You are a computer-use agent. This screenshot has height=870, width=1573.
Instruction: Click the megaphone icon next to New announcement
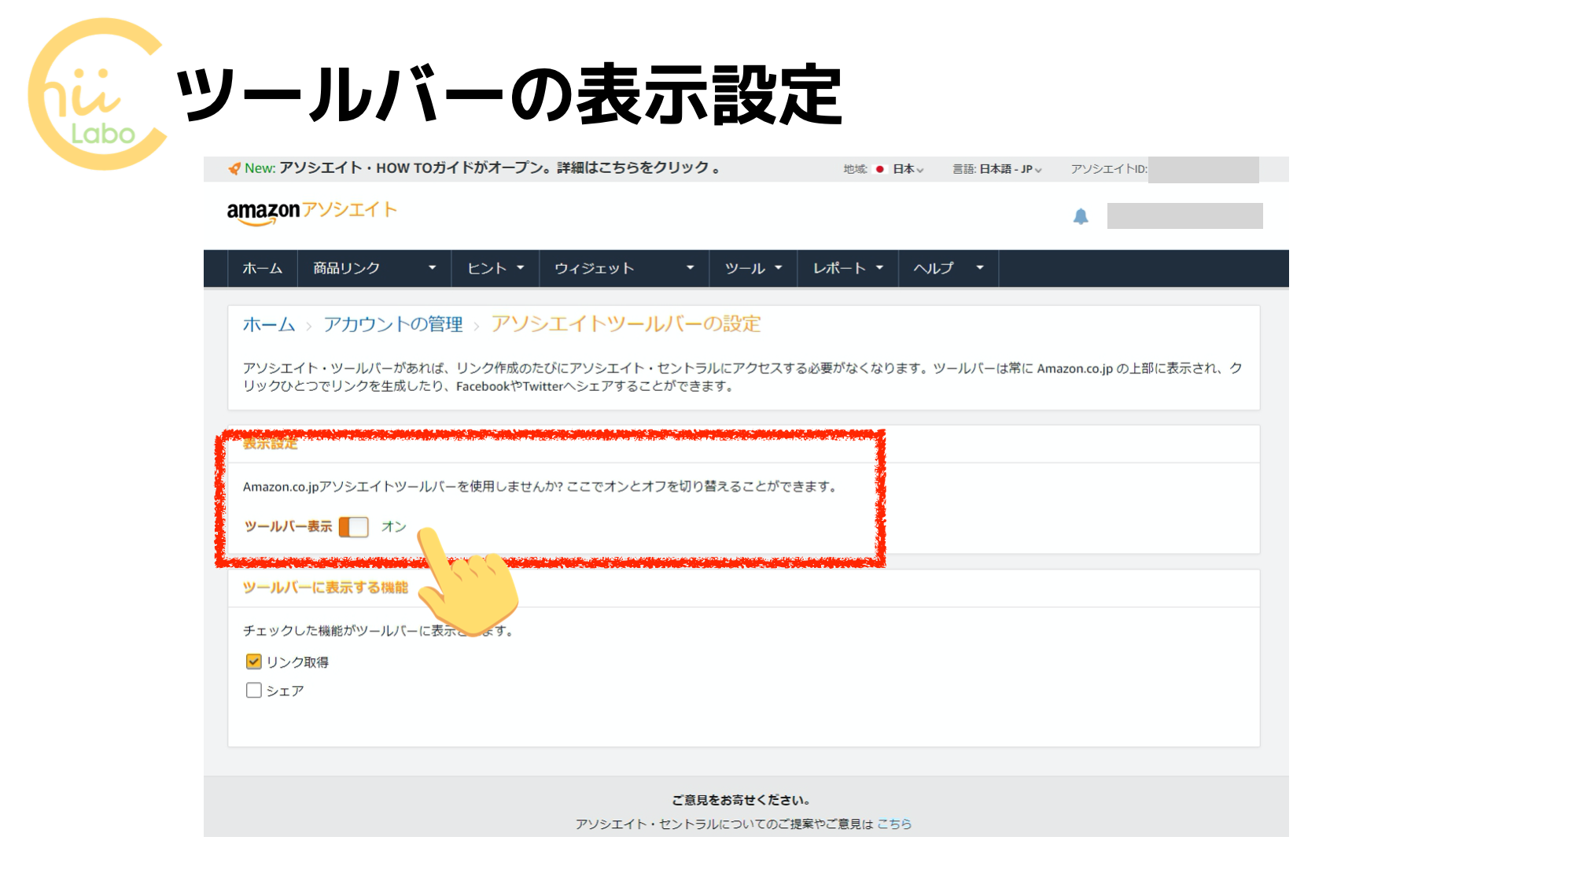click(233, 167)
